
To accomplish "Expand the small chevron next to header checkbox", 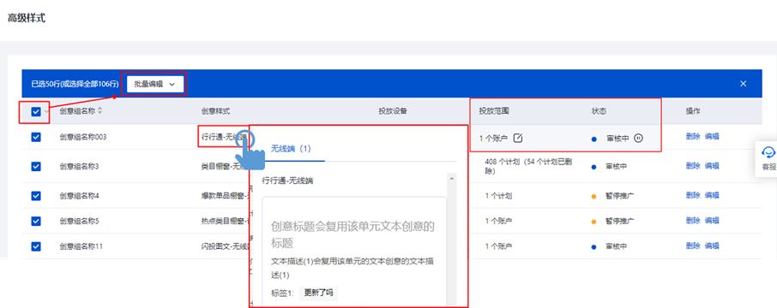I will coord(46,112).
